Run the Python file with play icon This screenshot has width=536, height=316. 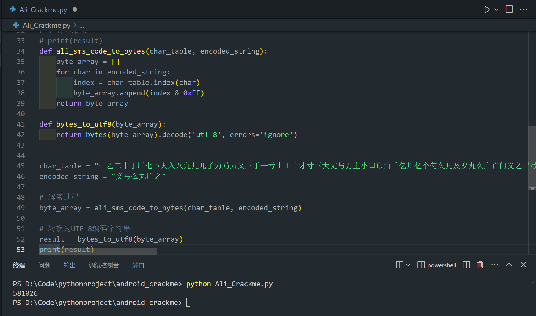click(x=487, y=10)
